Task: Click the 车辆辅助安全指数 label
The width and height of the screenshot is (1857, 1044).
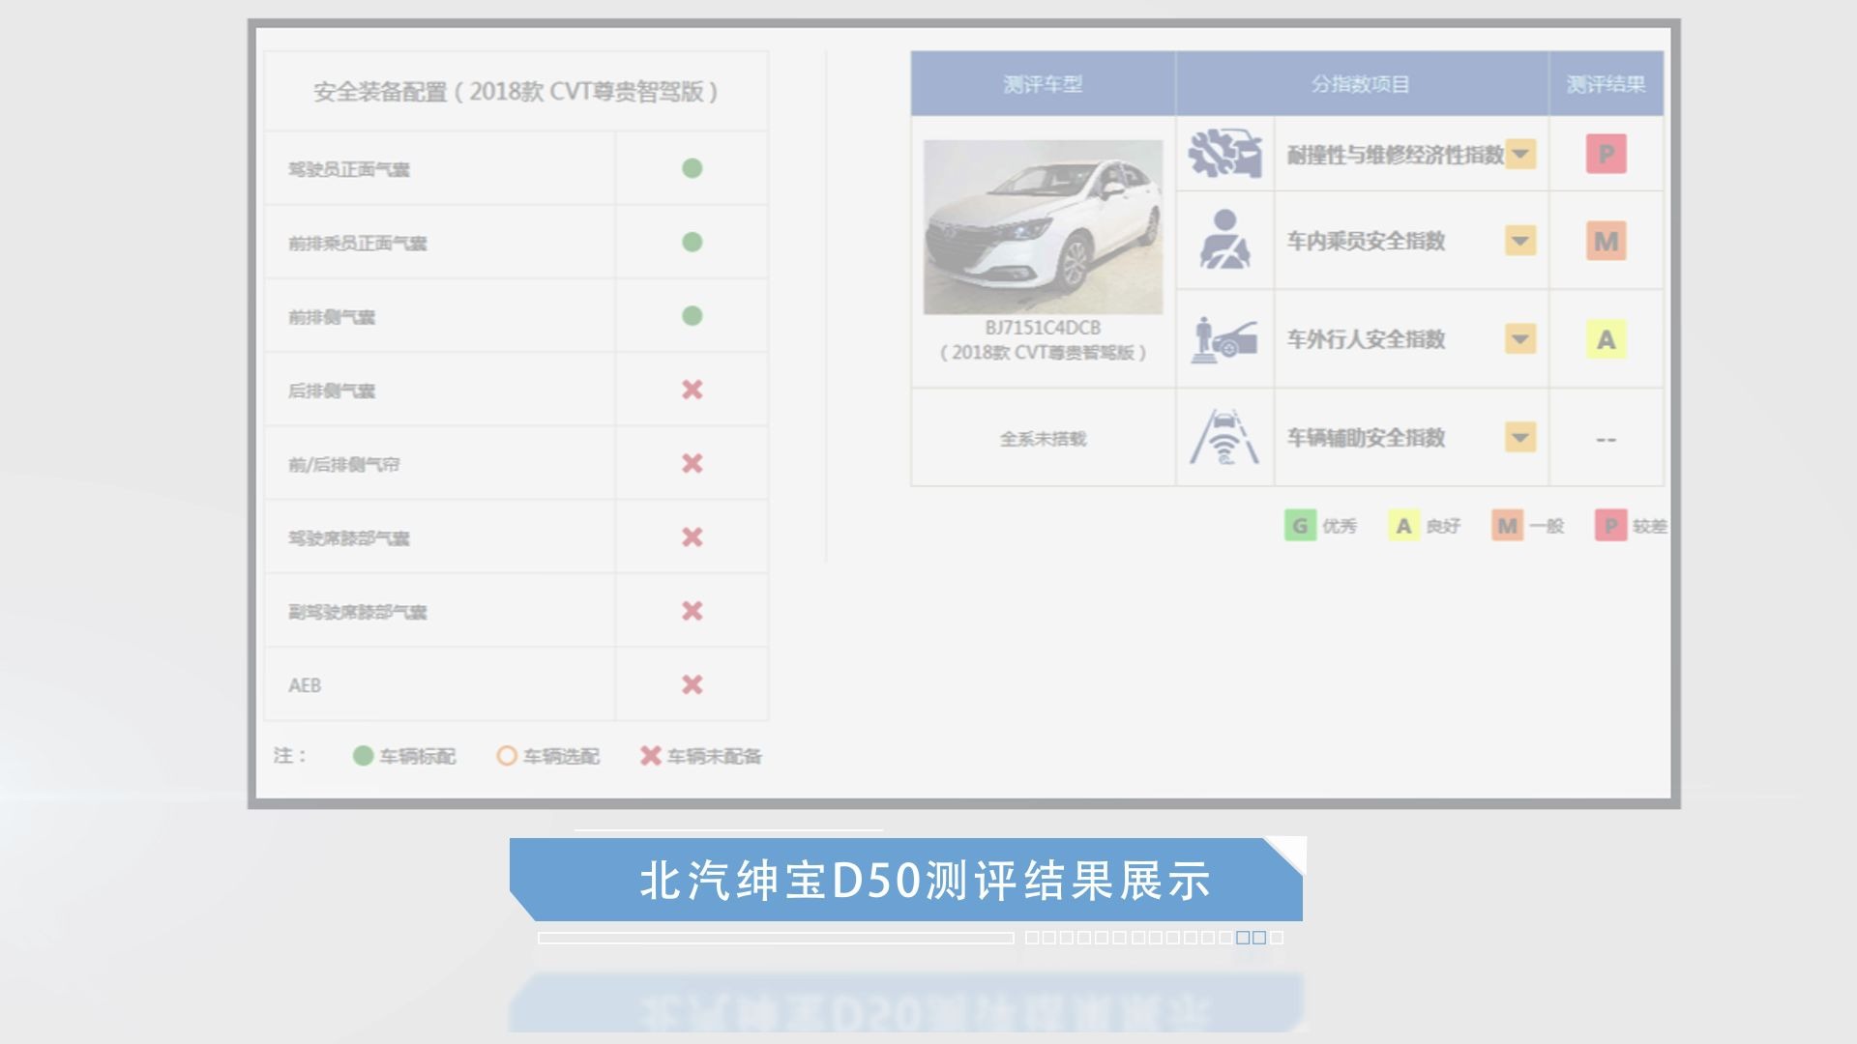Action: click(1366, 438)
